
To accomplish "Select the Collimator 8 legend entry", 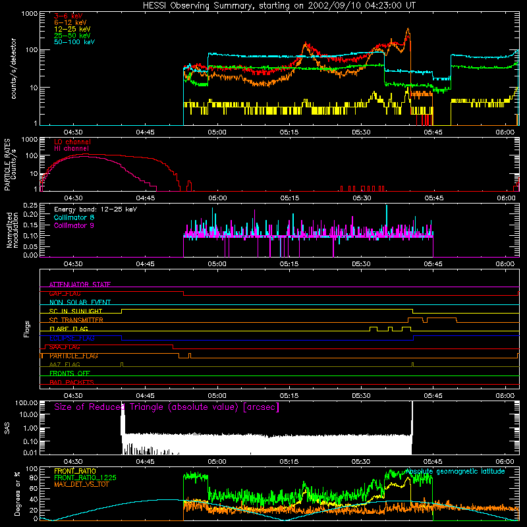I will point(74,217).
